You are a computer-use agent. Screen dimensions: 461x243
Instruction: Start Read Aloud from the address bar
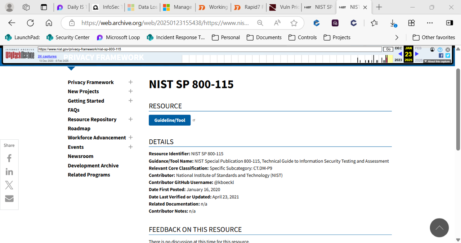coord(277,23)
